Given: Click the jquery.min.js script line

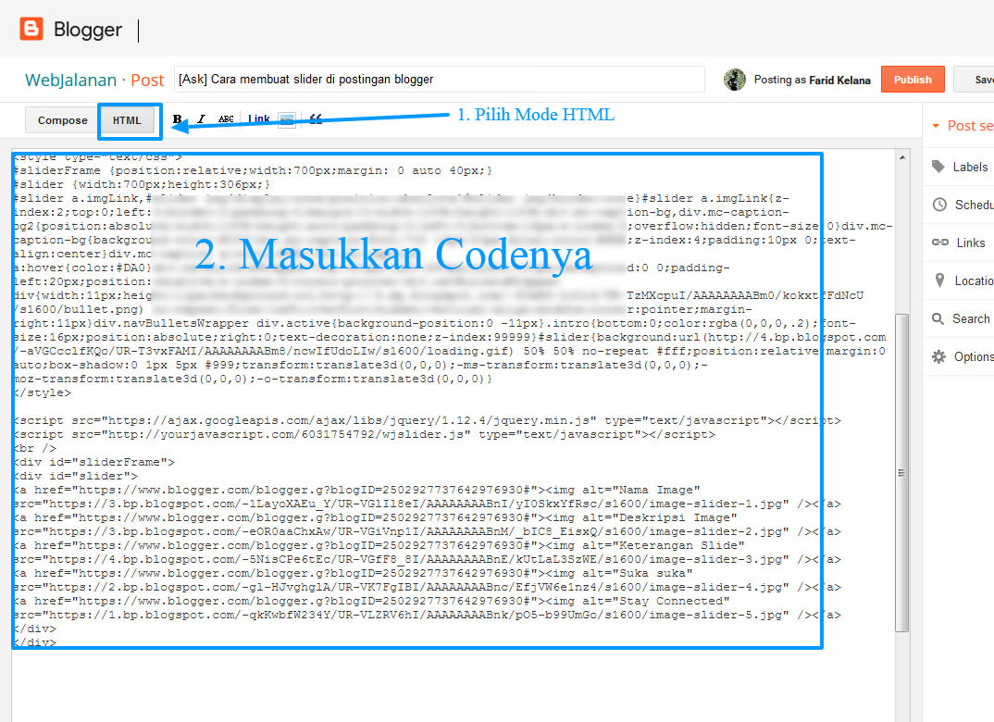Looking at the screenshot, I should point(427,420).
